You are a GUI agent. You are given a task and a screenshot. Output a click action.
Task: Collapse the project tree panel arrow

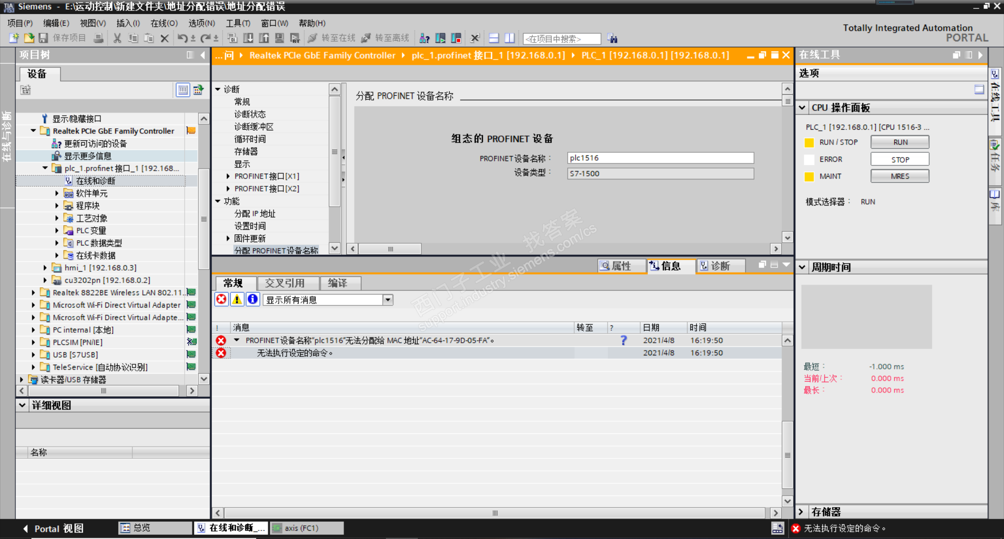(203, 55)
